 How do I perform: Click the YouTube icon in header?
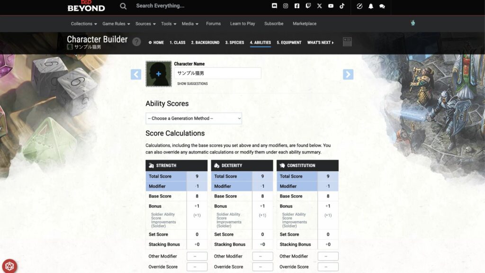[x=331, y=6]
